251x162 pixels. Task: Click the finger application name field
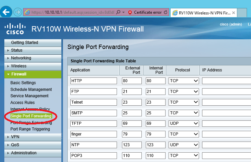93,134
